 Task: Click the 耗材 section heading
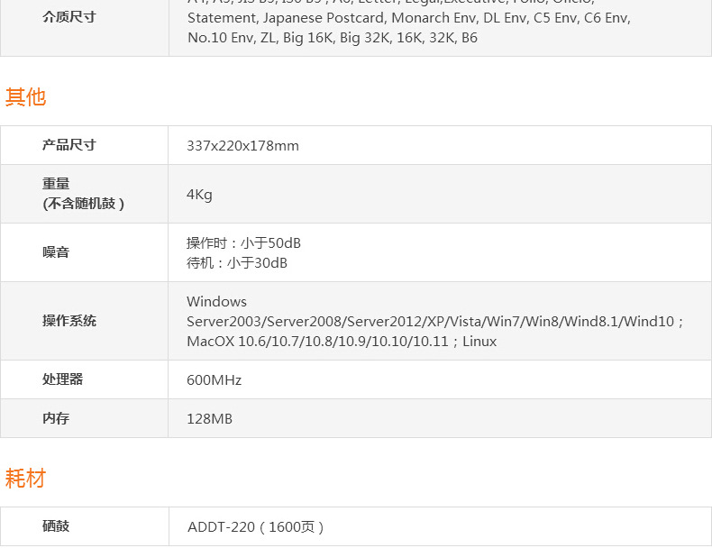[25, 479]
